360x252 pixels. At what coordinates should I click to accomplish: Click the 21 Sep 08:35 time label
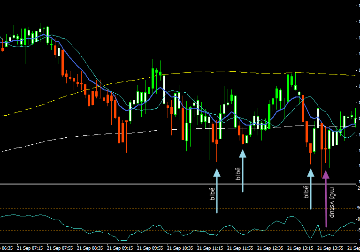(90, 248)
